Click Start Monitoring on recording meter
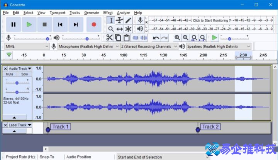The width and height of the screenshot is (278, 160). point(210,20)
